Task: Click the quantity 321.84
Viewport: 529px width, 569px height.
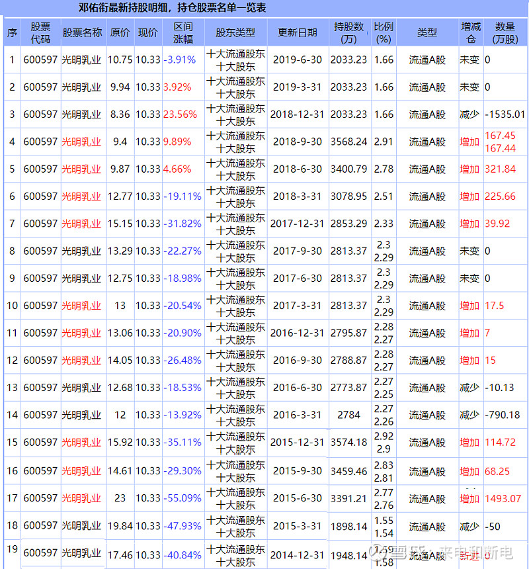Action: pyautogui.click(x=501, y=169)
